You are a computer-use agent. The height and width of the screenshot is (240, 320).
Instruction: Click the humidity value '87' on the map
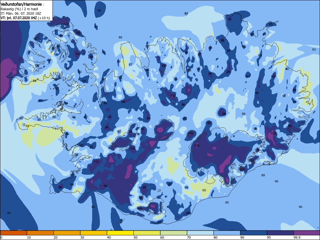click(131, 65)
